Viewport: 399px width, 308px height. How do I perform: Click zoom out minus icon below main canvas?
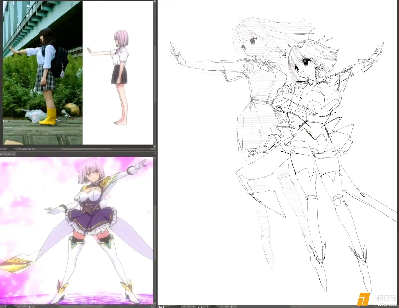(184, 307)
